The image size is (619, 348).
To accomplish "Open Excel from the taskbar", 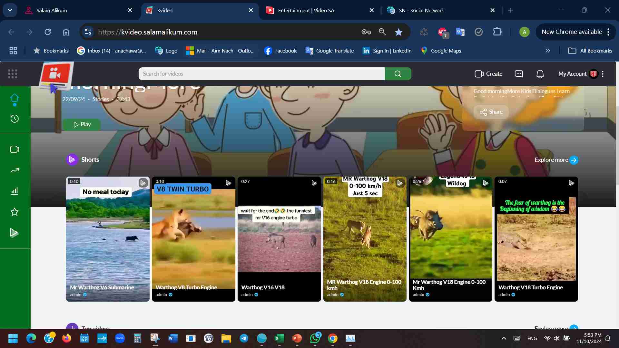I will [x=279, y=338].
